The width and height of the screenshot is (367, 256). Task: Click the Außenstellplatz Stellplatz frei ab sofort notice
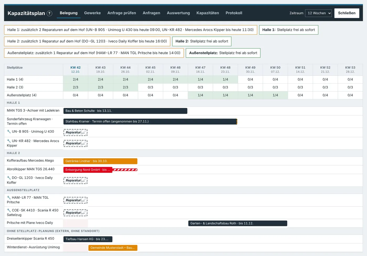(x=223, y=53)
